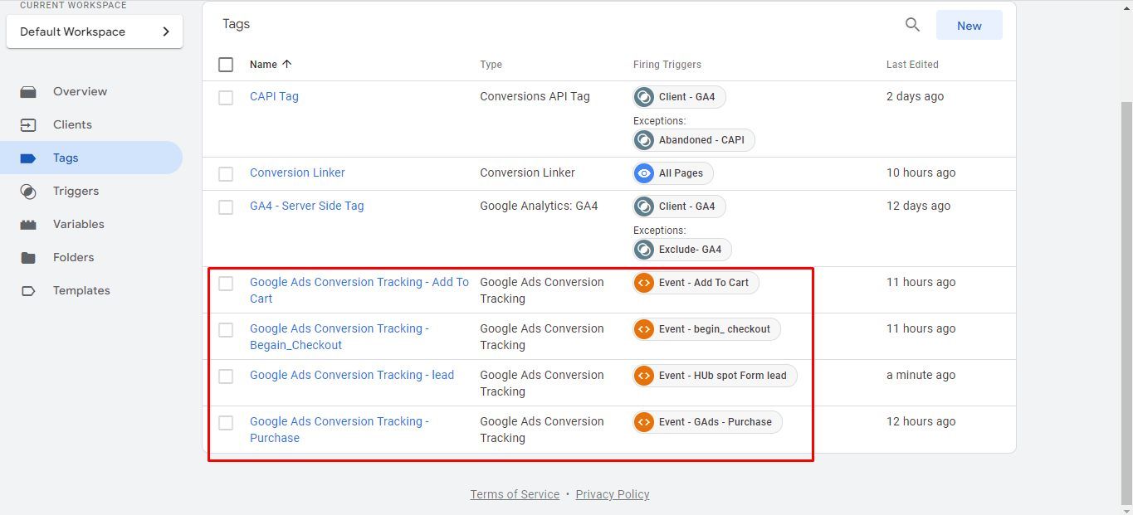Click the Variables sidebar icon
This screenshot has width=1133, height=515.
[x=28, y=225]
